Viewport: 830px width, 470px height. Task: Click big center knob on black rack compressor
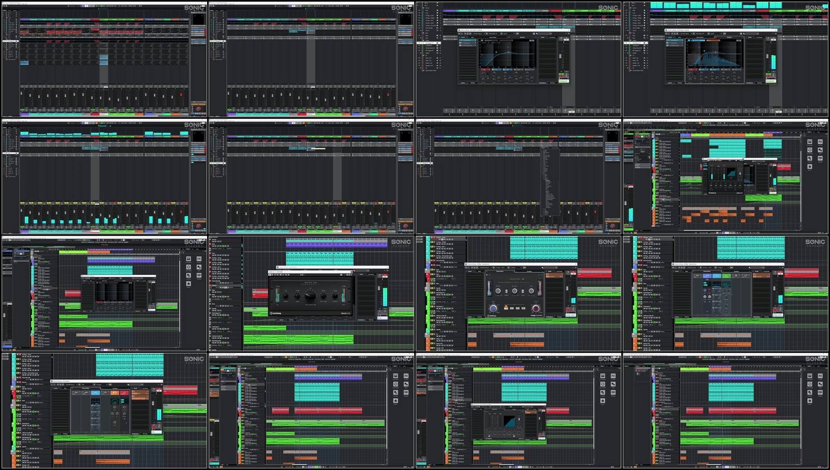coord(310,296)
